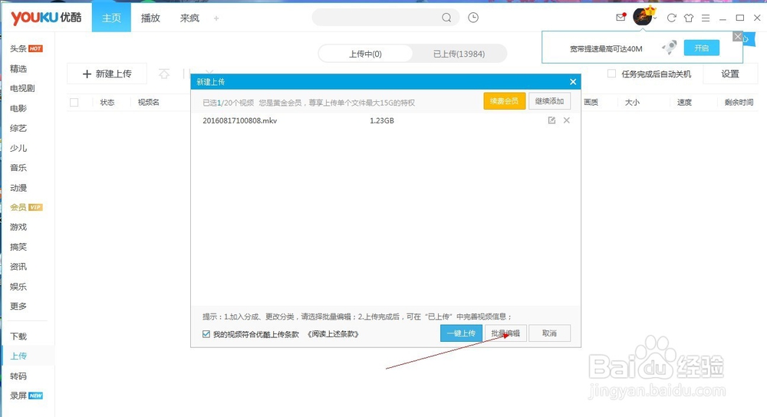Screen dimensions: 767x417
Task: Click the 20160817100808.mkv file name
Action: [239, 120]
